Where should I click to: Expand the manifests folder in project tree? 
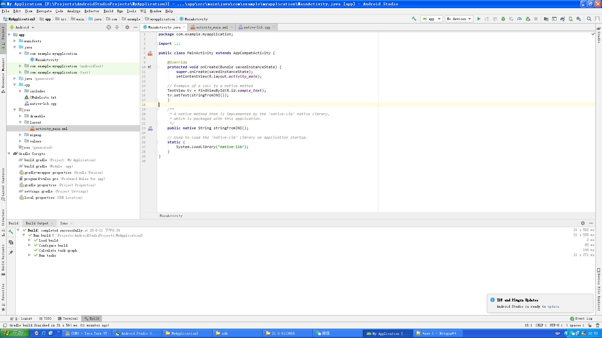tap(15, 41)
